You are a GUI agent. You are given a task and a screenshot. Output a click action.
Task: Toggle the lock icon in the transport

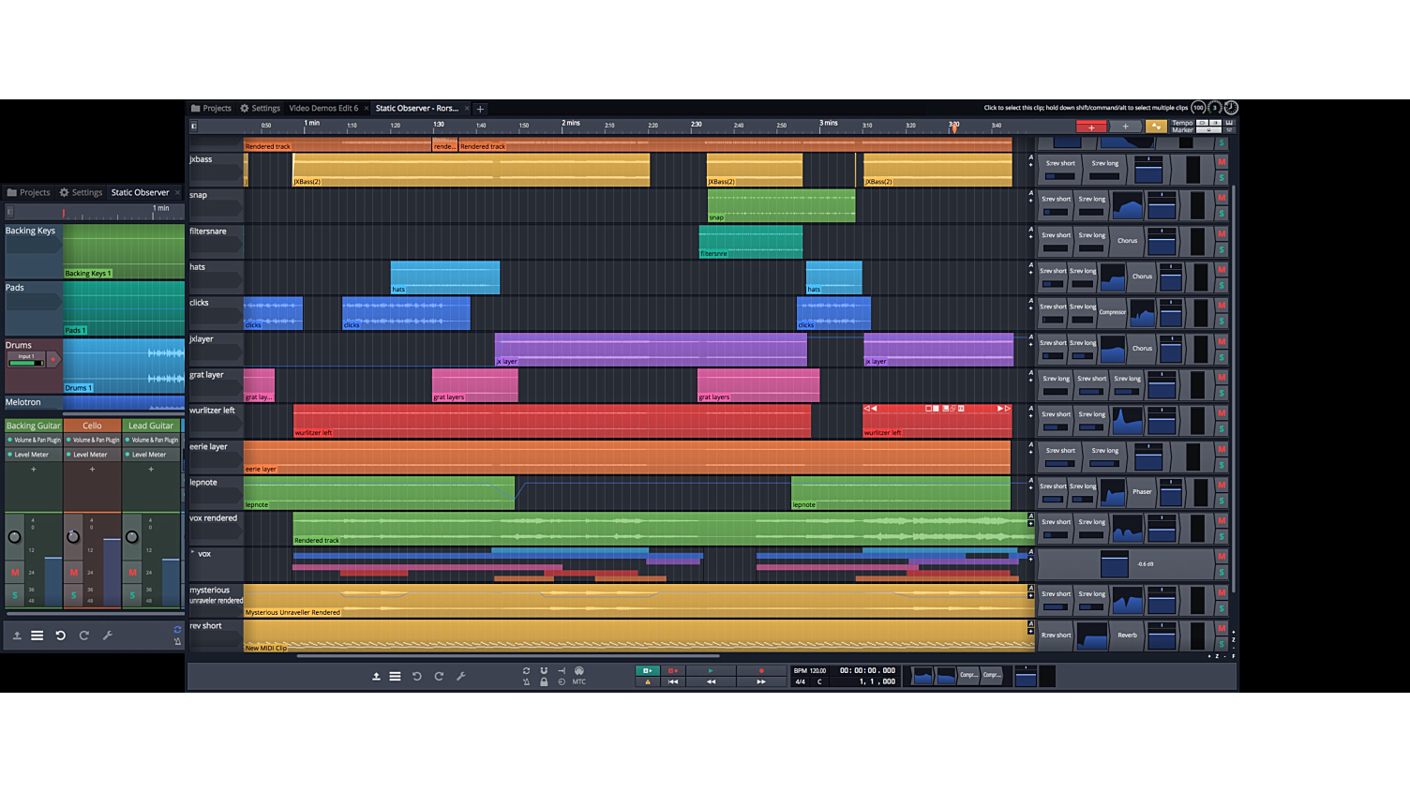544,681
